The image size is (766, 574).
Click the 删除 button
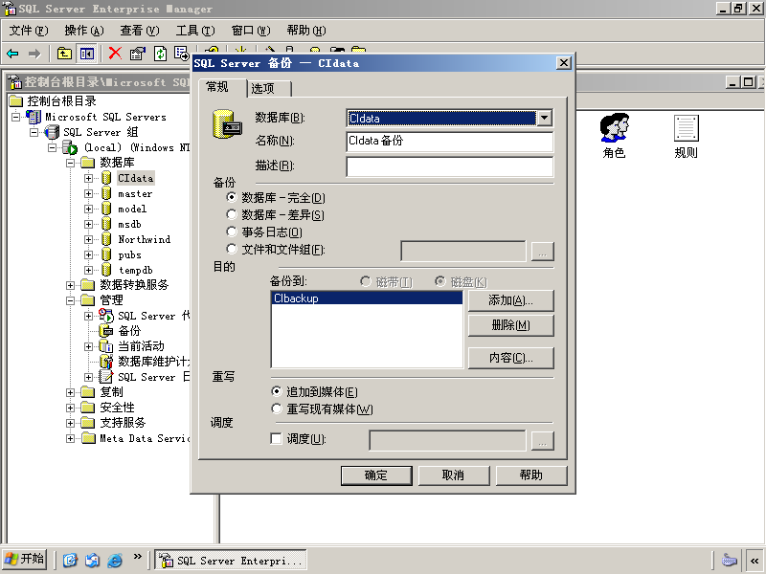click(x=511, y=325)
